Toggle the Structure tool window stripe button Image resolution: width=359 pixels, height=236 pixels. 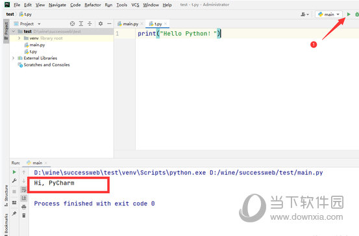point(6,196)
